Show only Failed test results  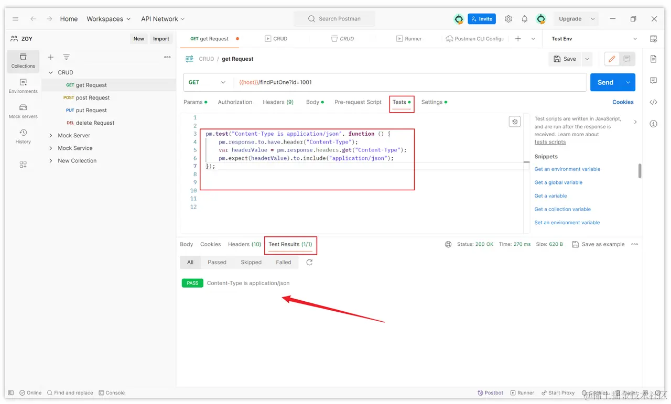click(x=284, y=262)
